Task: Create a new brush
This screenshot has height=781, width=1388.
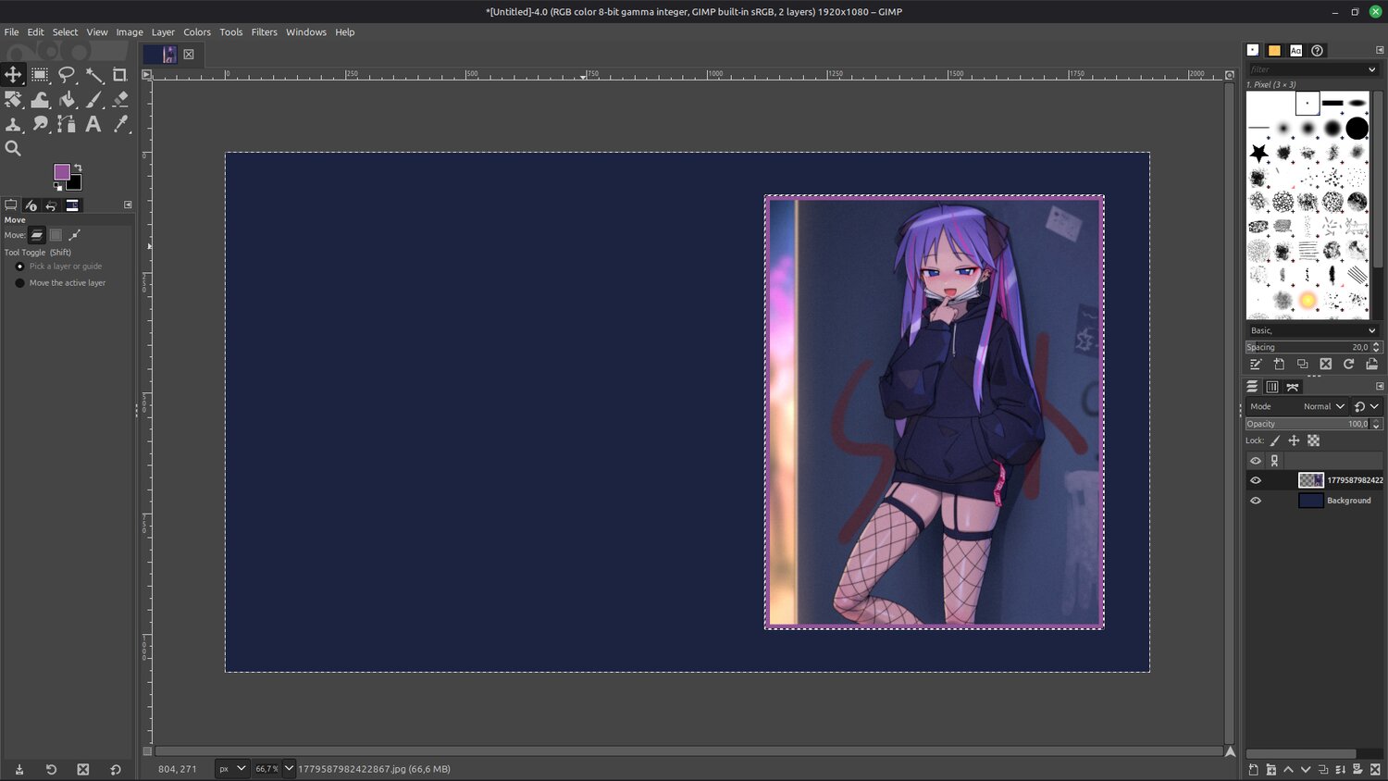Action: [1279, 365]
